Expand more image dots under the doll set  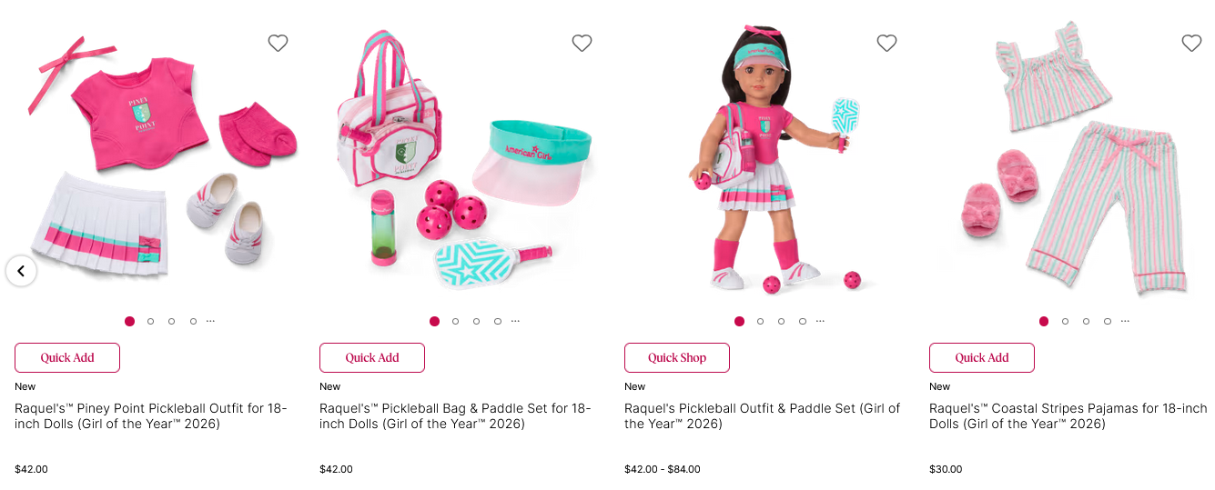click(820, 321)
